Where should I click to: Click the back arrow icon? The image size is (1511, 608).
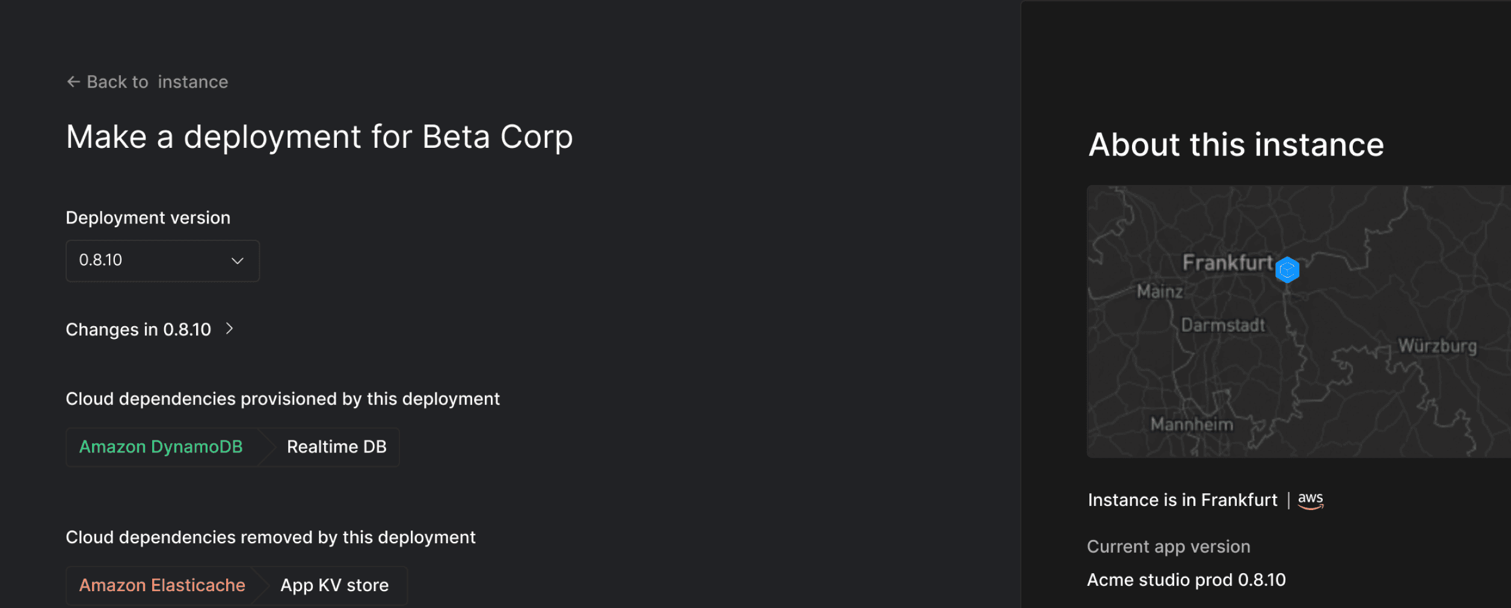coord(73,82)
